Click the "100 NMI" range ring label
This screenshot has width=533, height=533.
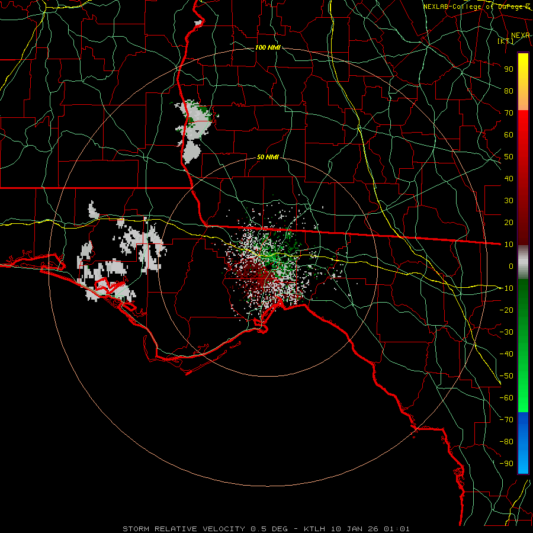(x=268, y=47)
